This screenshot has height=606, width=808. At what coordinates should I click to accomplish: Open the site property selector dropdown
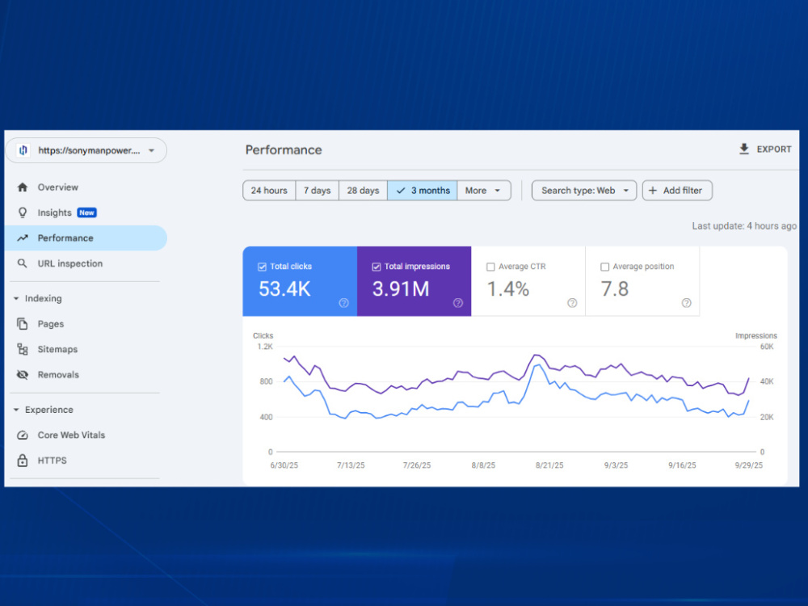[x=86, y=150]
